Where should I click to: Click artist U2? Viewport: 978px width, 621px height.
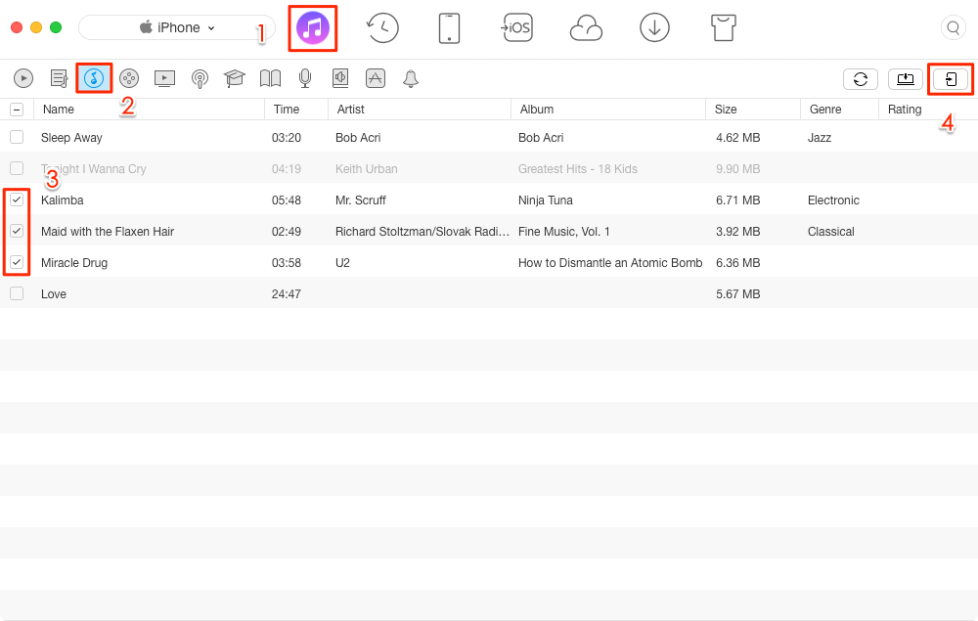tap(342, 262)
